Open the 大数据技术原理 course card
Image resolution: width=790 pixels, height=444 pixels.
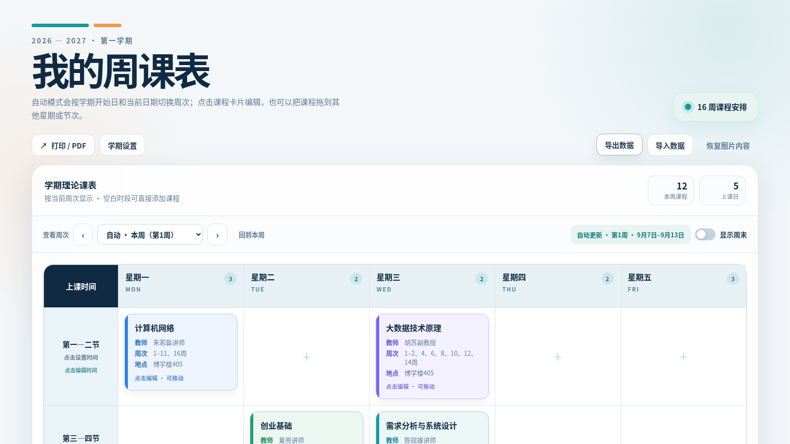[x=433, y=356]
